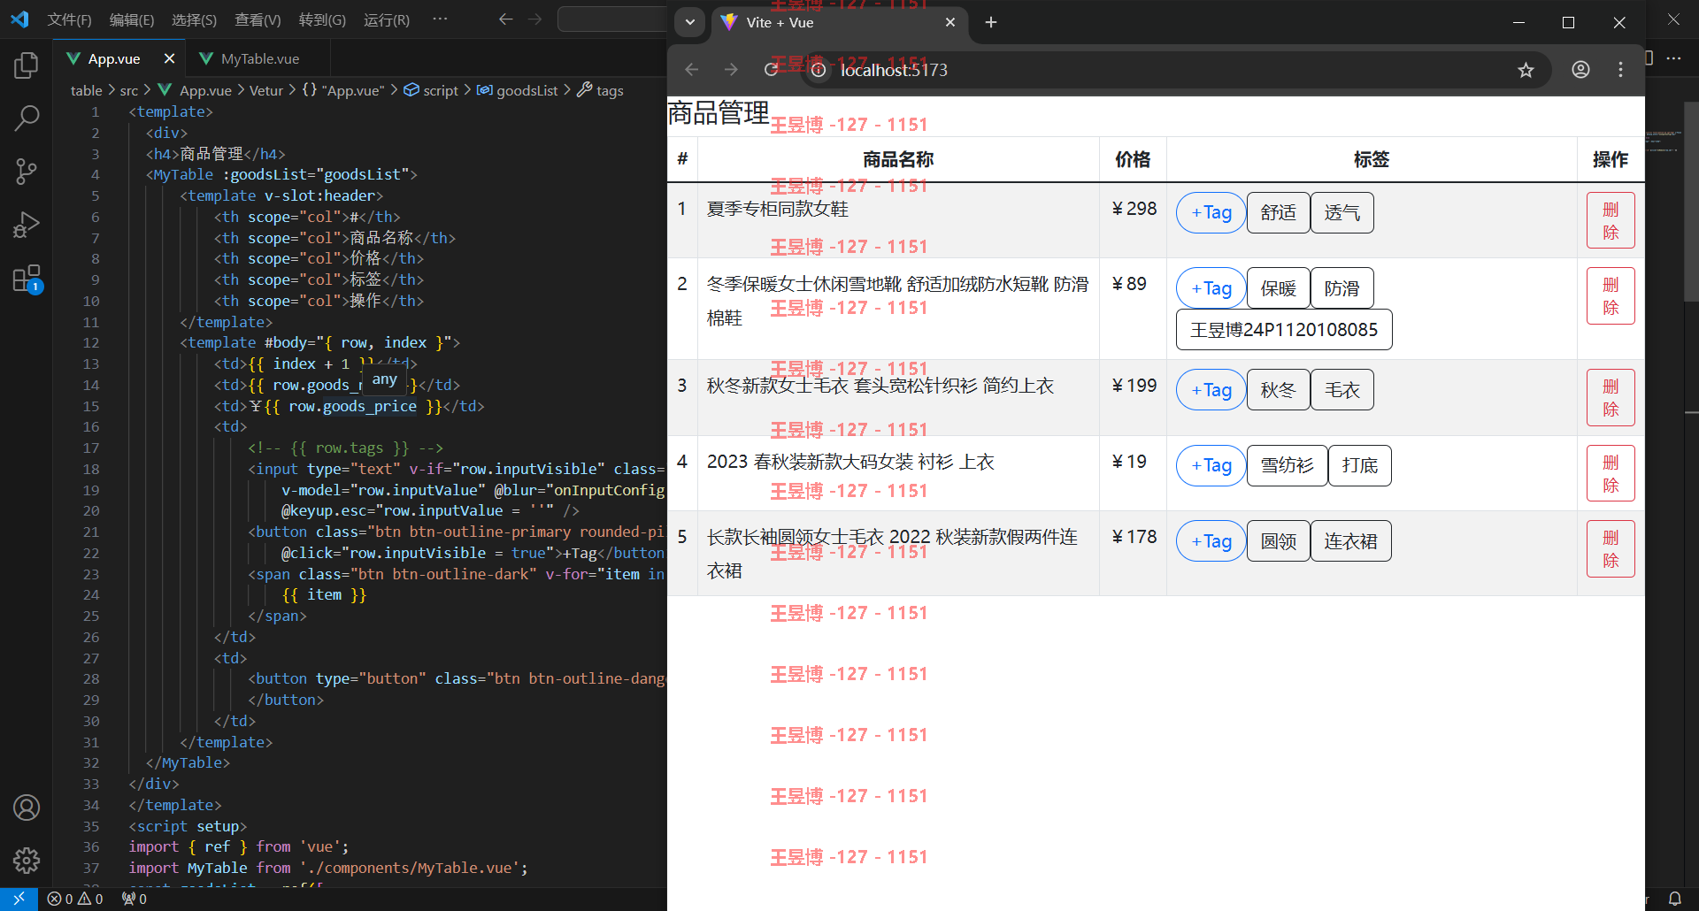Add a tag to 夏季专柜同款女鞋 row
Viewport: 1699px width, 911px height.
tap(1211, 212)
